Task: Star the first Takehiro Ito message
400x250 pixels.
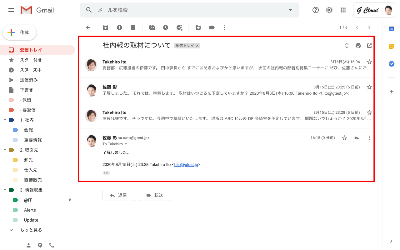Action: 369,62
